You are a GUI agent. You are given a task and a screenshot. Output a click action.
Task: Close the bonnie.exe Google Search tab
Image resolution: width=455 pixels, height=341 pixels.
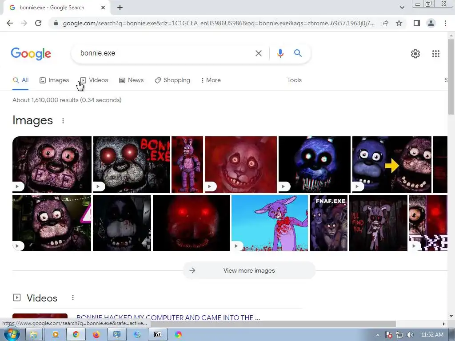pos(103,8)
